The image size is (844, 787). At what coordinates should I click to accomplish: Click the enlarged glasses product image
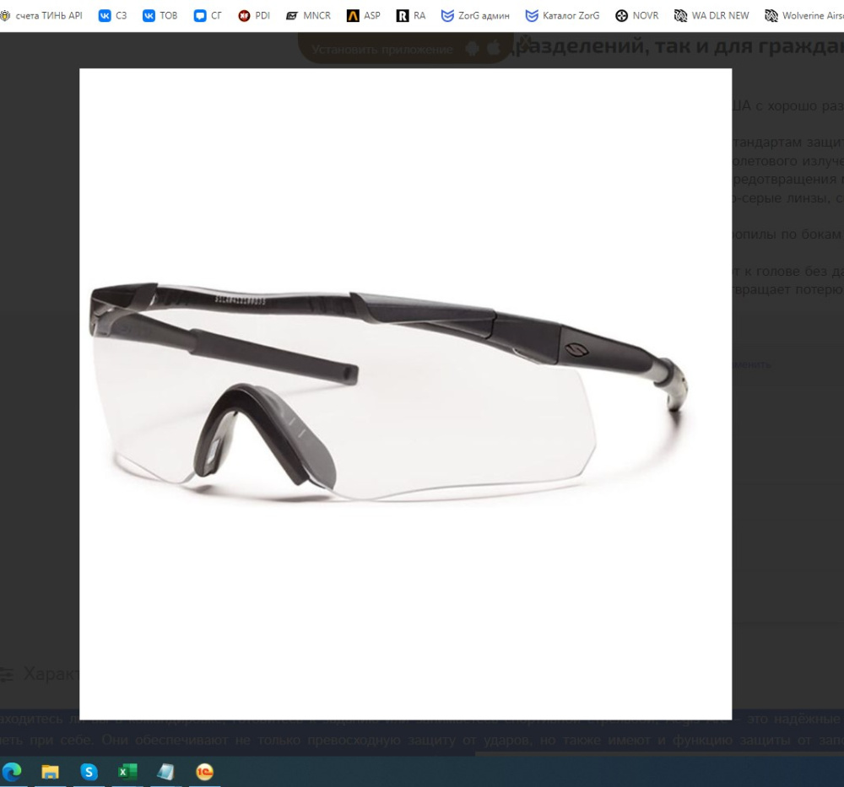click(x=405, y=394)
